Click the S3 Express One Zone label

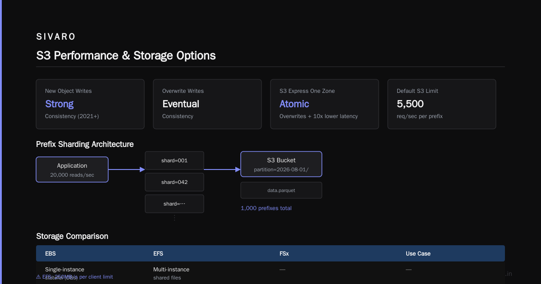click(x=307, y=91)
